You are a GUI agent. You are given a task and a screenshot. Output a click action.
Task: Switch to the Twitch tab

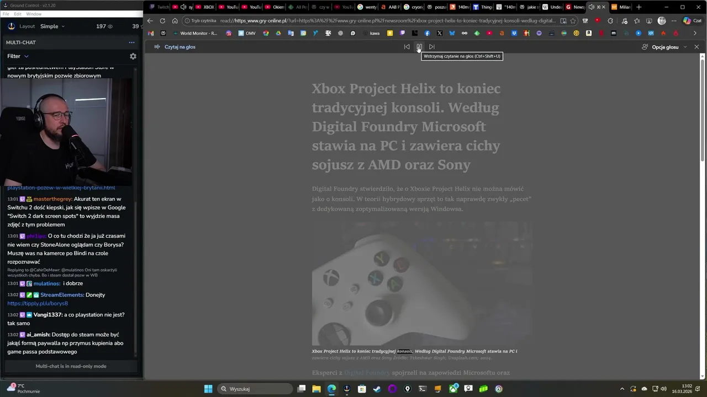160,7
